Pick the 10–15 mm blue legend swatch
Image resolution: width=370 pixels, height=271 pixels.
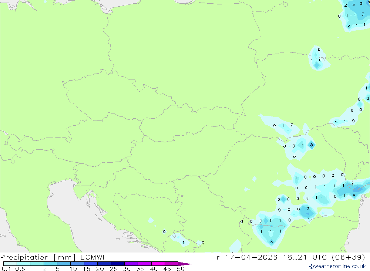point(77,264)
